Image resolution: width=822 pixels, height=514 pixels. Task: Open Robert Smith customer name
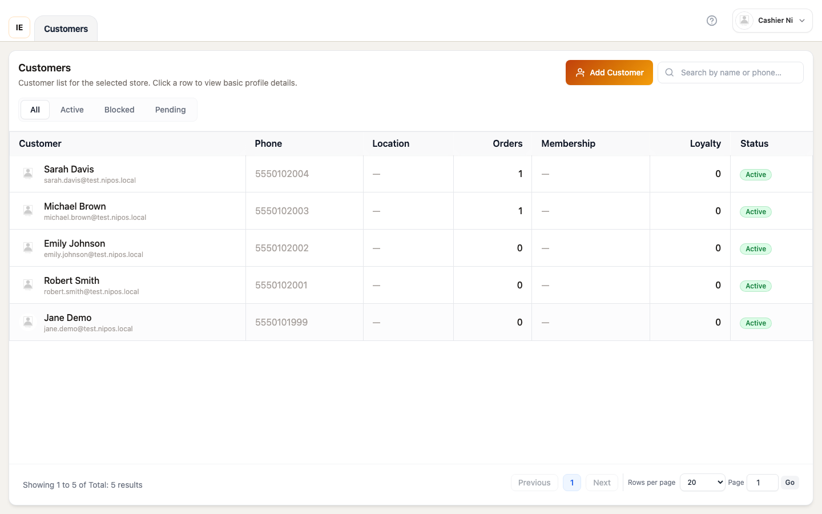click(71, 280)
